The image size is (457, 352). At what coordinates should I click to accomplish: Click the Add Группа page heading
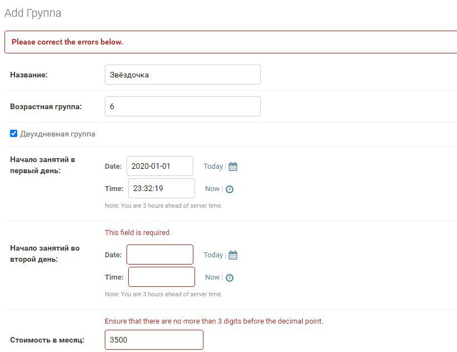[x=33, y=13]
